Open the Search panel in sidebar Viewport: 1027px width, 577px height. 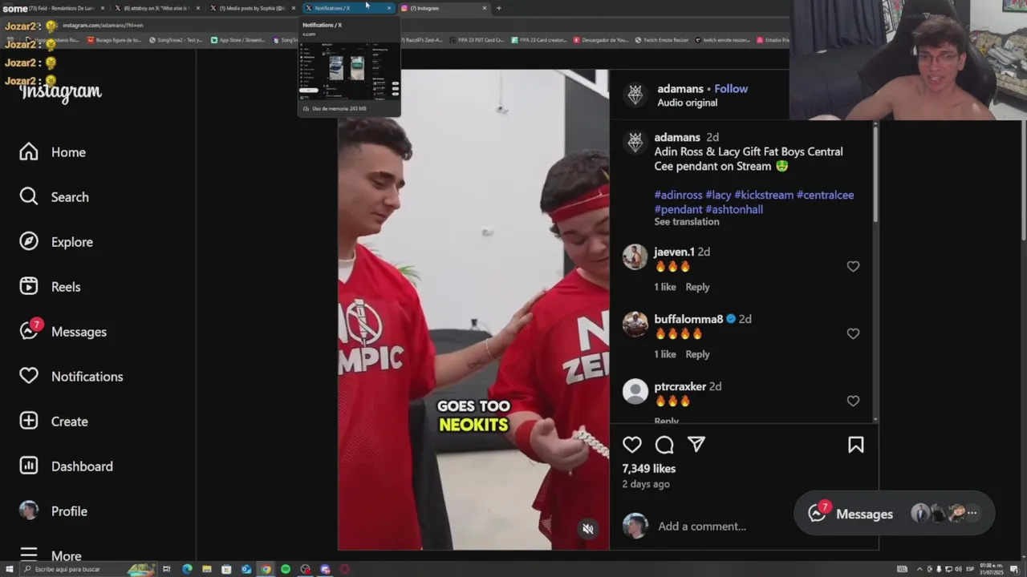point(54,197)
